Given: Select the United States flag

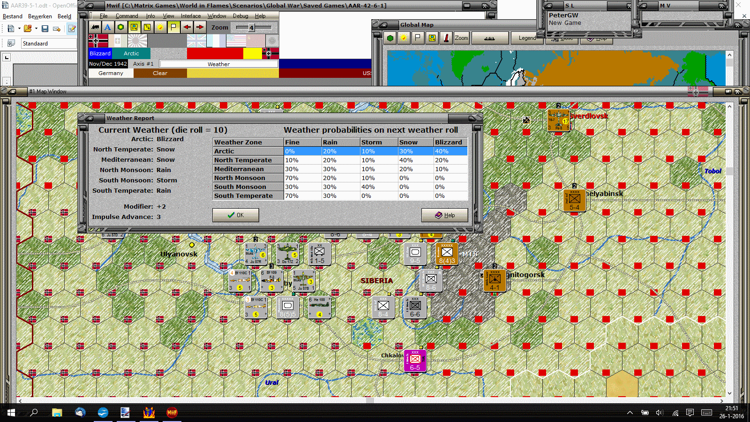Looking at the screenshot, I should tap(236, 41).
